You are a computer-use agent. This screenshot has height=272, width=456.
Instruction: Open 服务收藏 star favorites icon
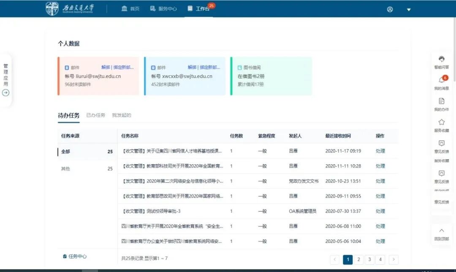[x=442, y=122]
